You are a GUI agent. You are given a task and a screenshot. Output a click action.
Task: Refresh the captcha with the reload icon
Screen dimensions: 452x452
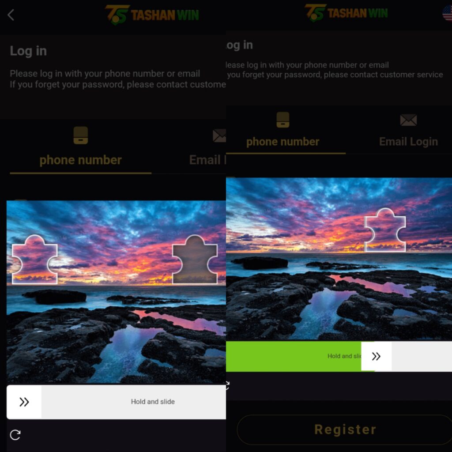[x=15, y=435]
